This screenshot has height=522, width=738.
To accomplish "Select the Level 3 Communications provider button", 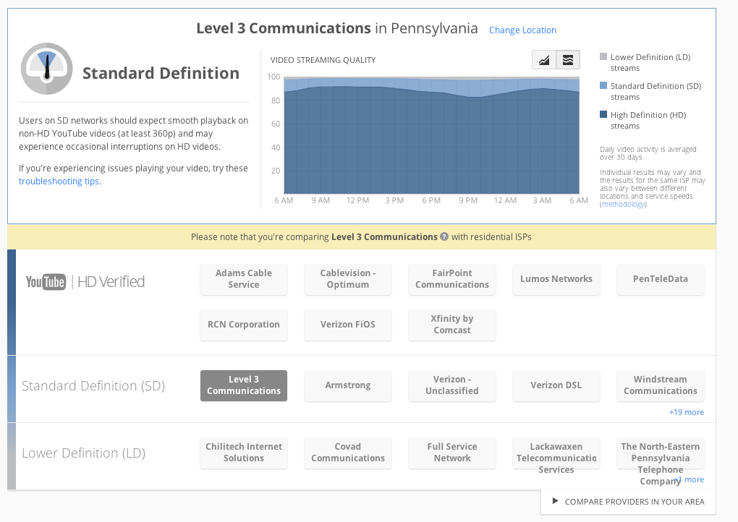I will pos(244,385).
